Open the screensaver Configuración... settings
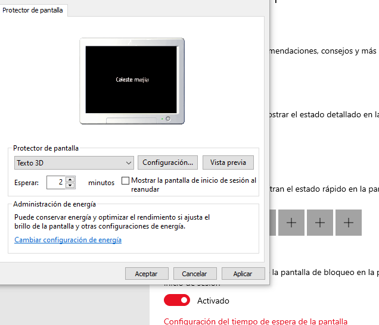Viewport: 379px width, 325px height. pos(167,162)
